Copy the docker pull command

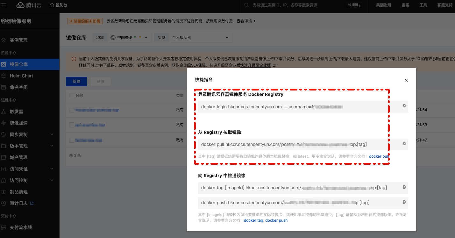pyautogui.click(x=404, y=144)
